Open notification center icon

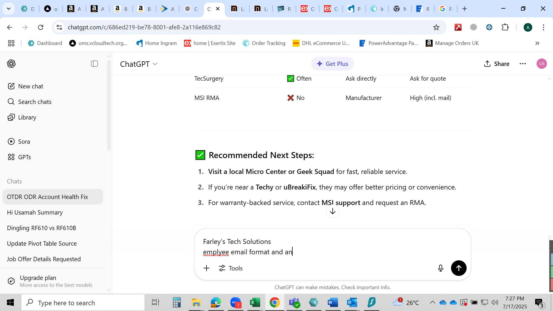pyautogui.click(x=539, y=302)
